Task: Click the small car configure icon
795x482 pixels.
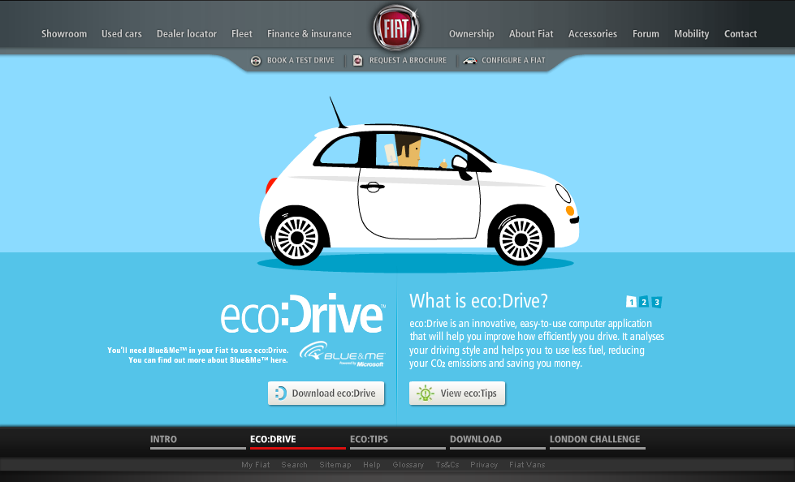Action: pos(470,61)
